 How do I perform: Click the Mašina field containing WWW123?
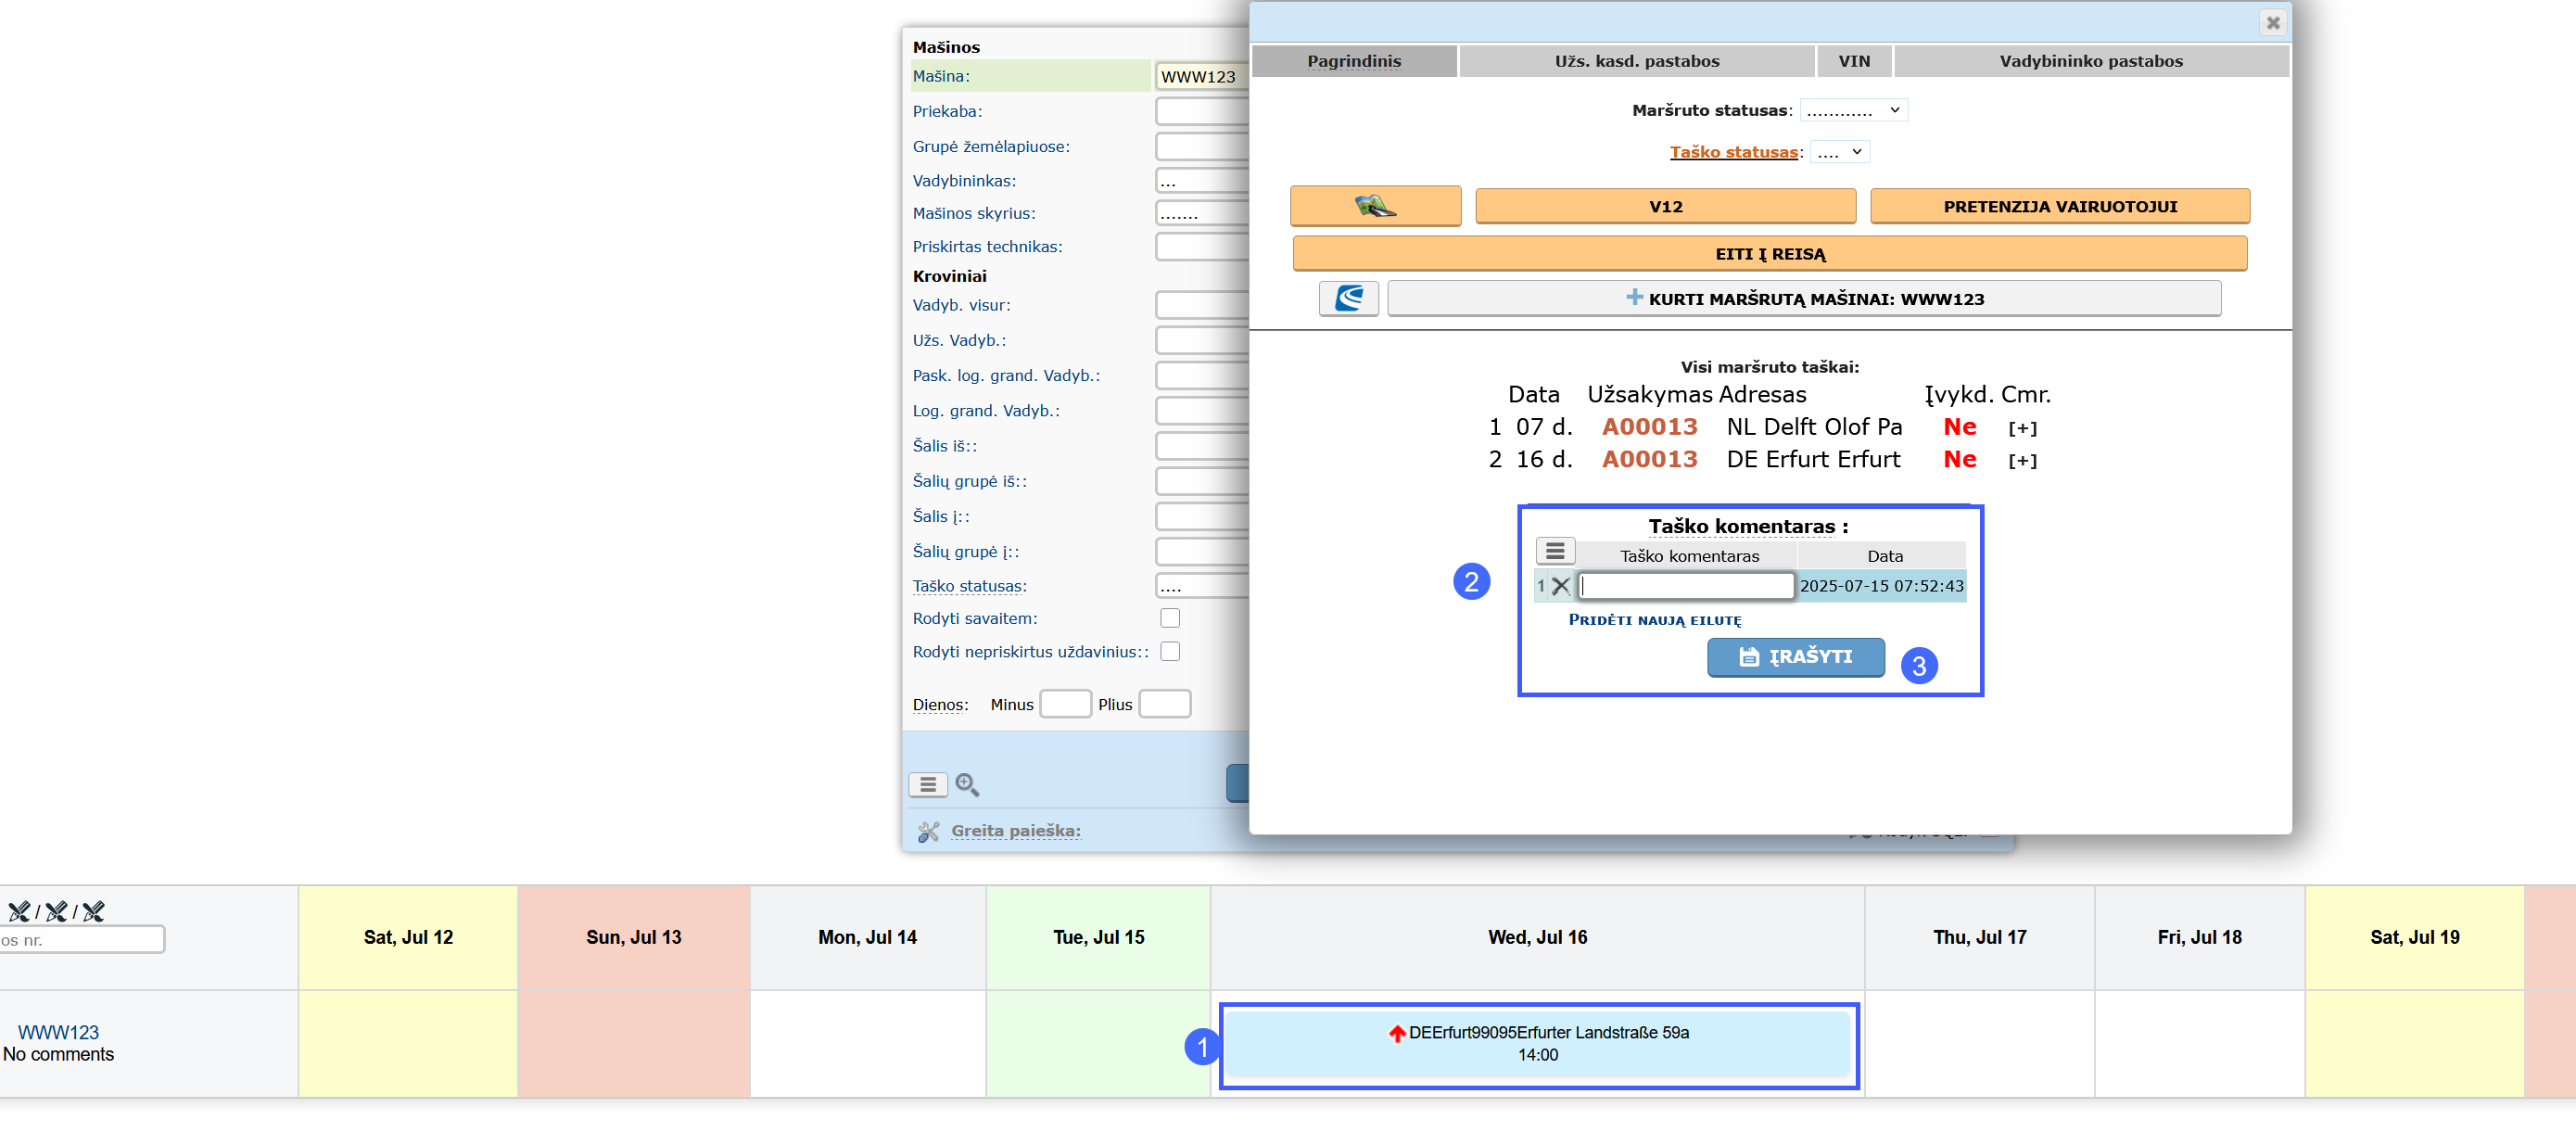point(1202,77)
